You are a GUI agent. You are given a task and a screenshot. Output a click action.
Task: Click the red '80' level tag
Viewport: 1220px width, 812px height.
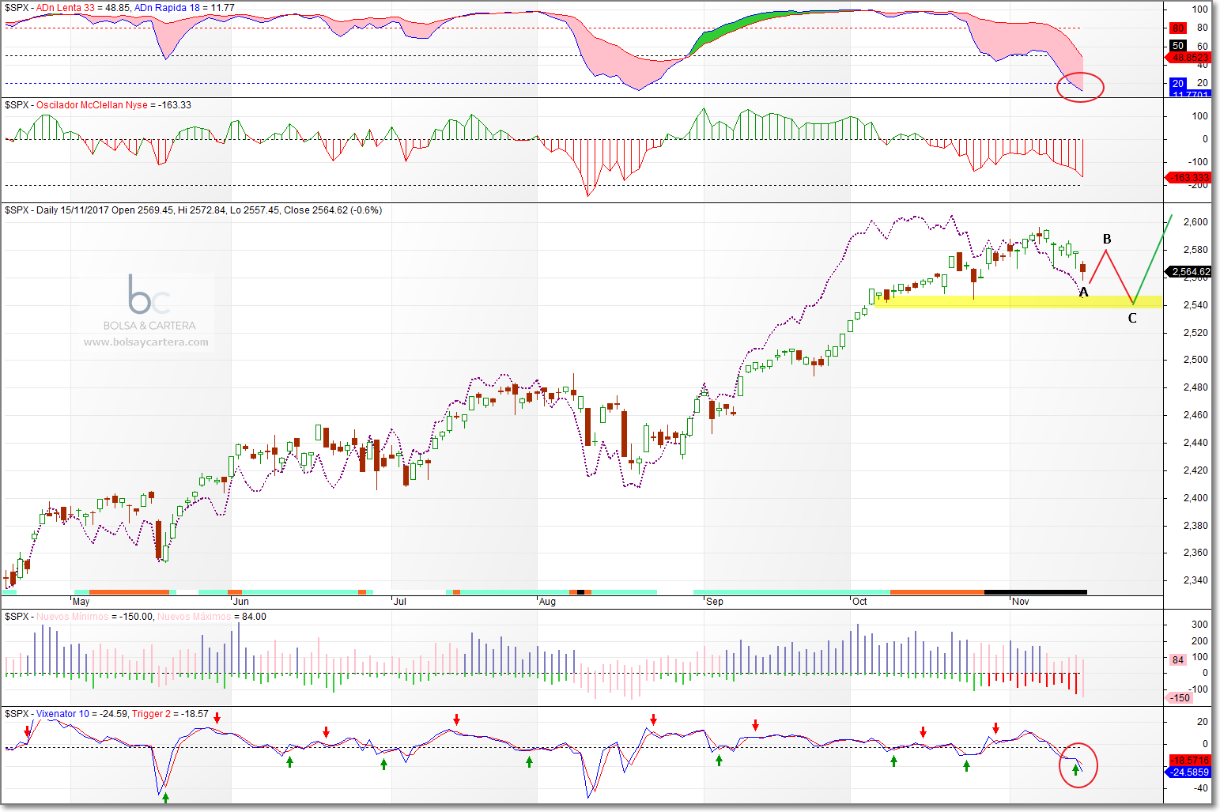click(x=1178, y=28)
